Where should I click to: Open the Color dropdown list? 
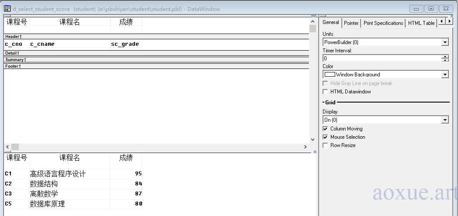[x=445, y=75]
